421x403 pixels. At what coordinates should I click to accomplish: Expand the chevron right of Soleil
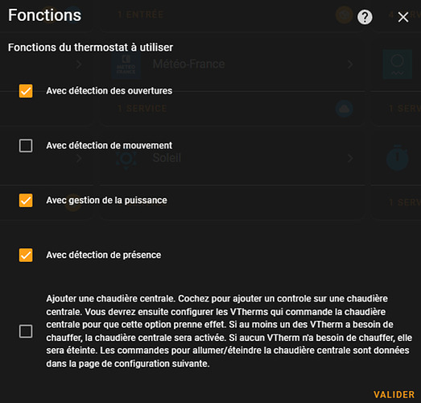click(350, 159)
